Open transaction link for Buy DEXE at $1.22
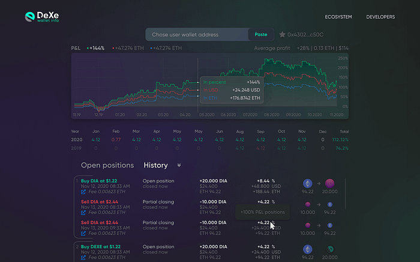This screenshot has width=420, height=262. (x=83, y=258)
